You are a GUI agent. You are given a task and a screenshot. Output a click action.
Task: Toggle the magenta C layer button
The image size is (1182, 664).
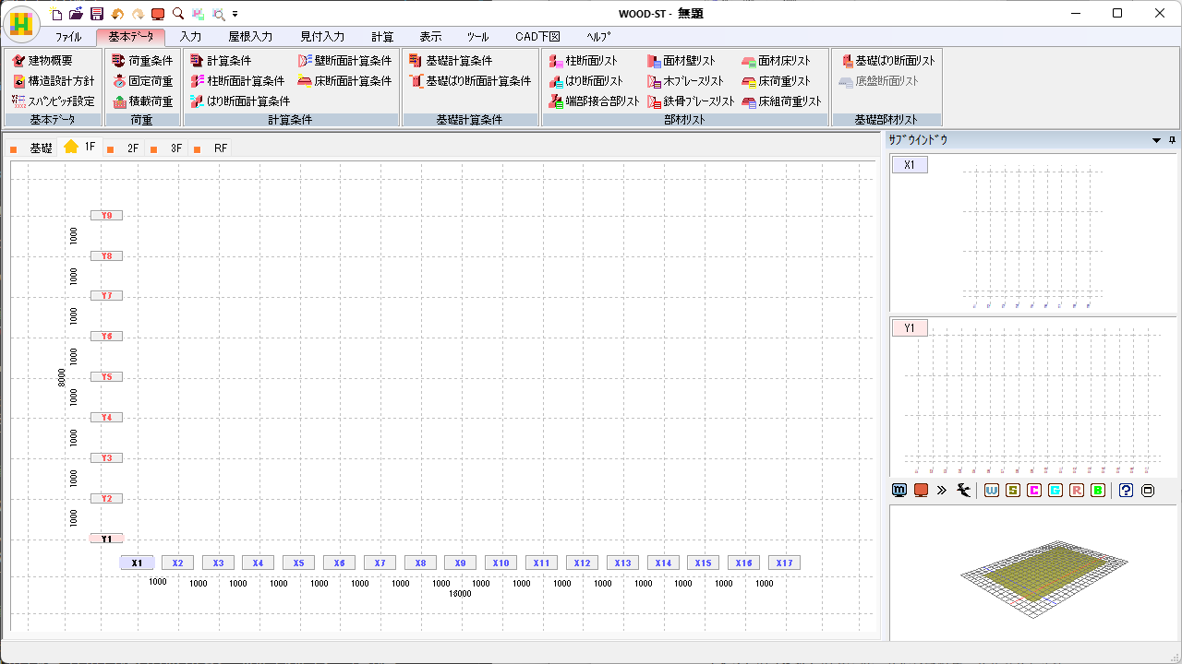pyautogui.click(x=1034, y=491)
